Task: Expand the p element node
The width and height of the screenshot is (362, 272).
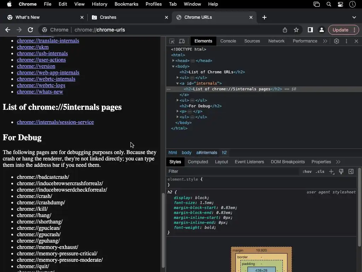Action: click(x=177, y=111)
